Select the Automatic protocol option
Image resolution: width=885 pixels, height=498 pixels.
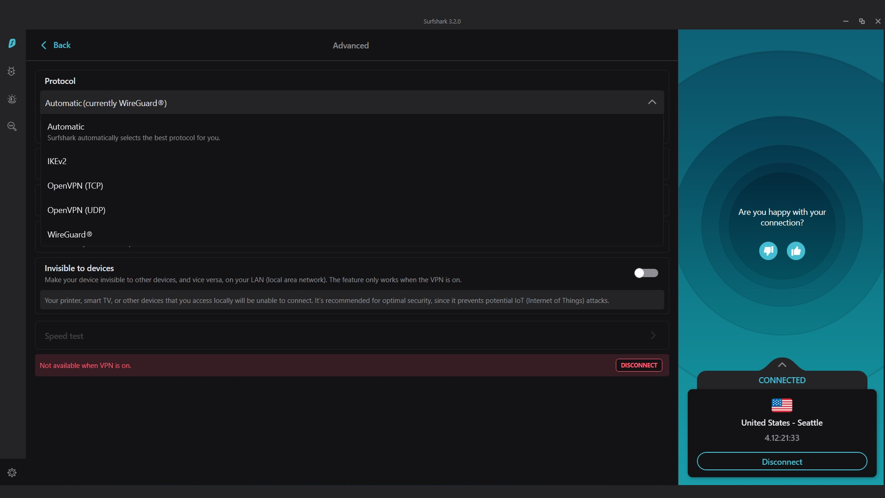click(352, 132)
